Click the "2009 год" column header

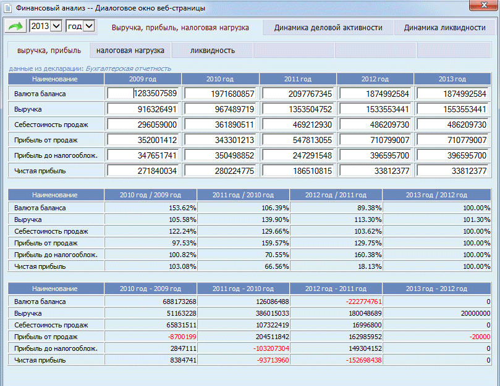pos(143,79)
